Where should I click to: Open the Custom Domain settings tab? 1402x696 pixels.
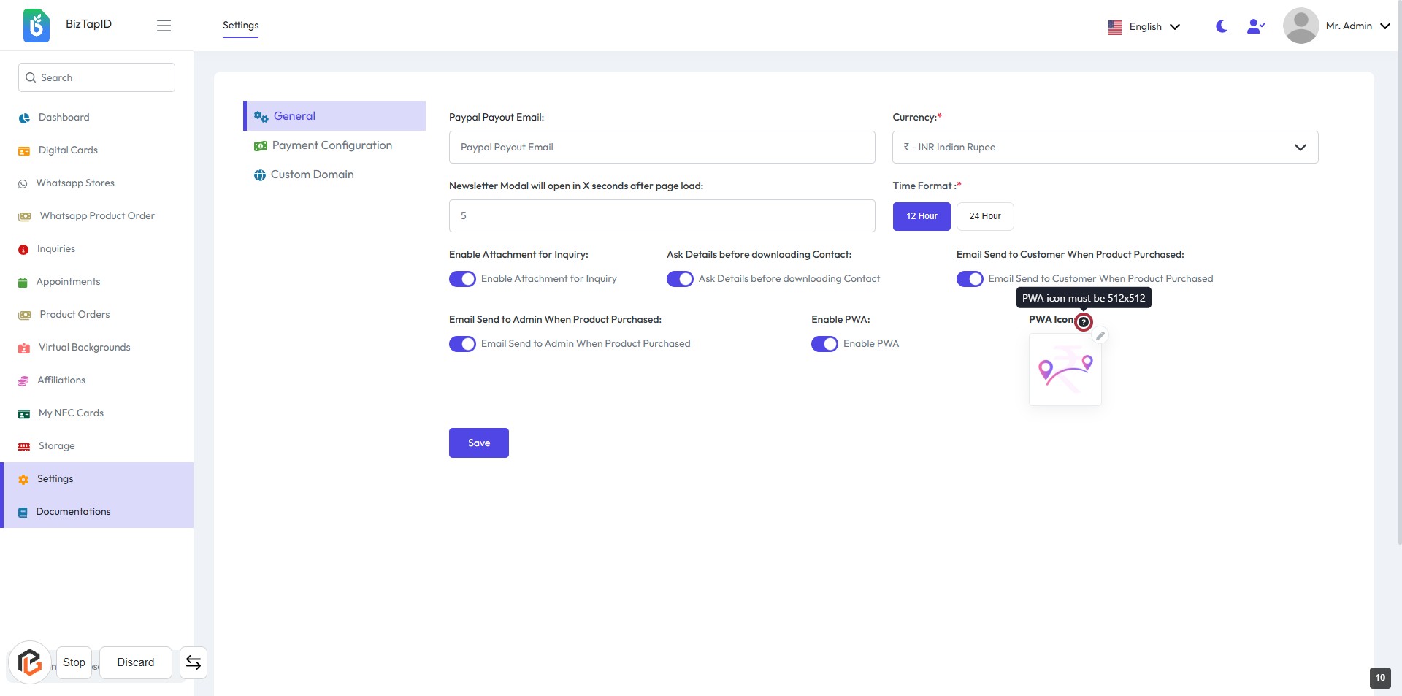point(312,175)
